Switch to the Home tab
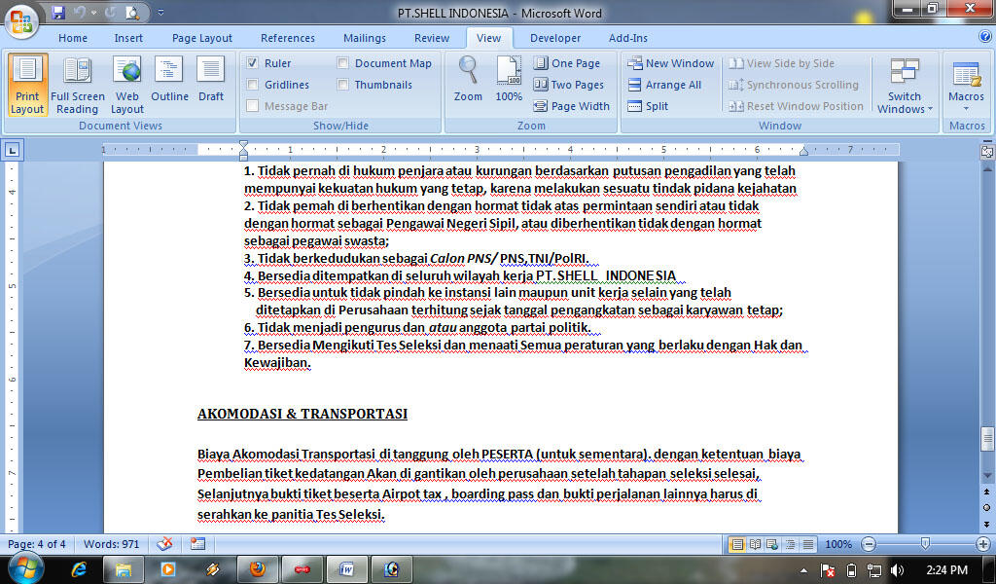This screenshot has height=584, width=996. [73, 38]
